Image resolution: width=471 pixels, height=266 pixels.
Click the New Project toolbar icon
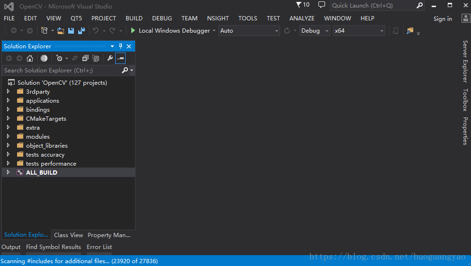44,31
